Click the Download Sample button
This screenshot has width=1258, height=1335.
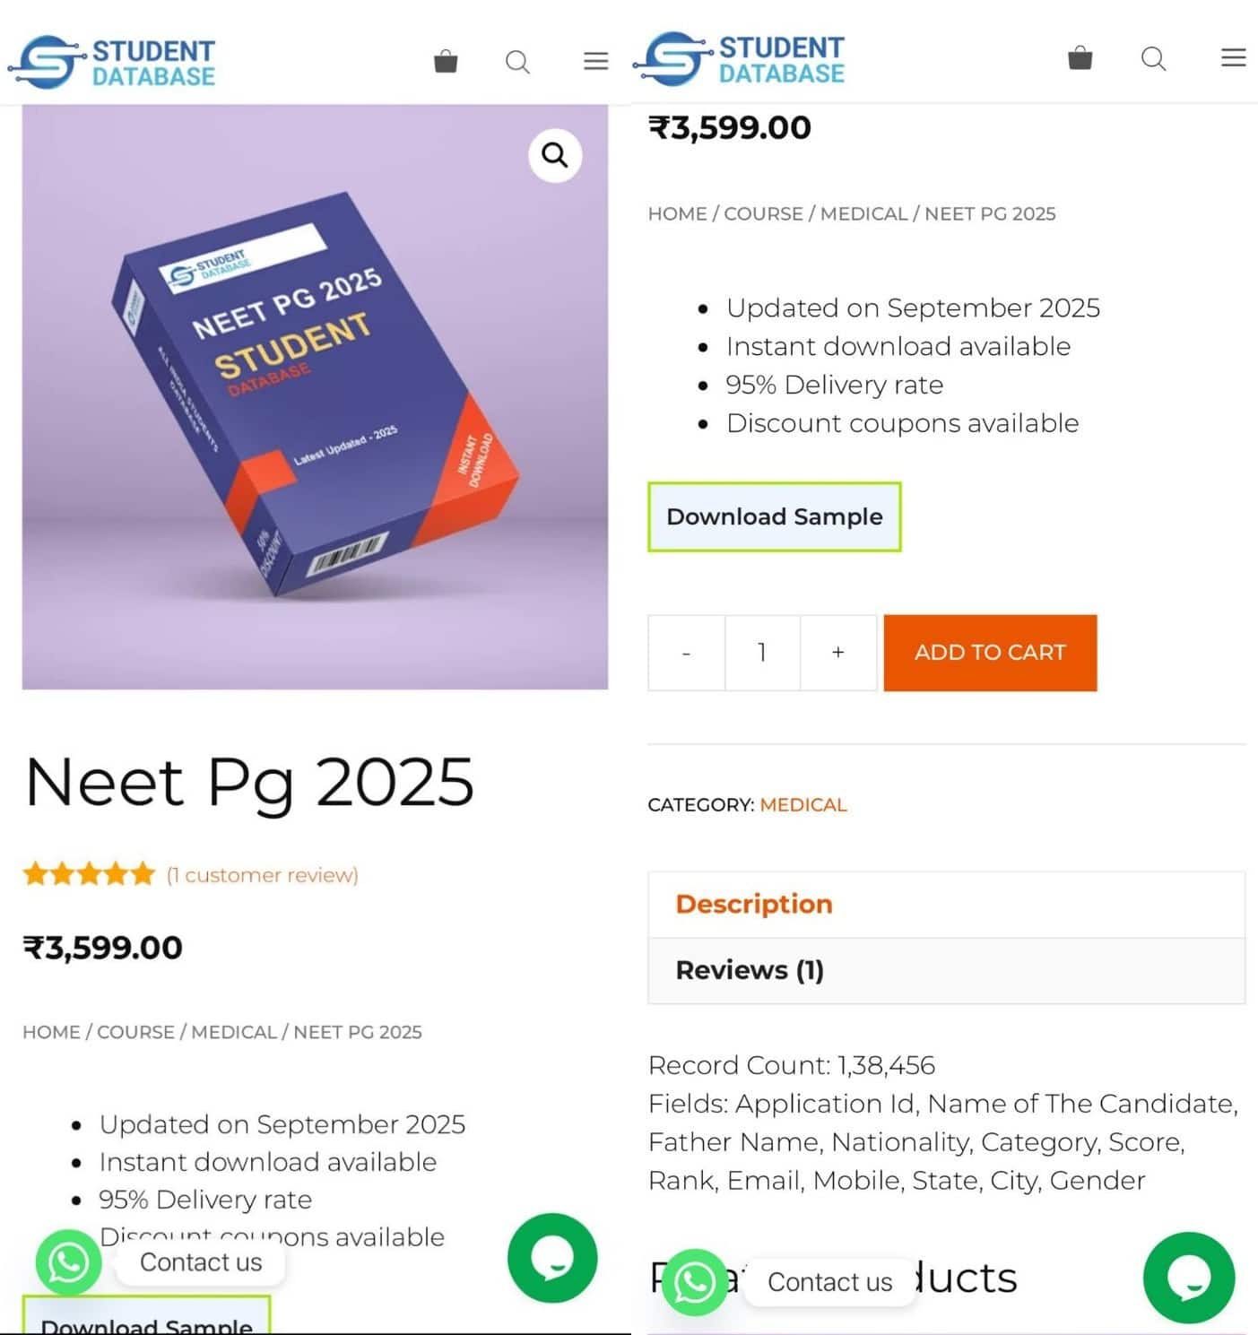coord(774,516)
